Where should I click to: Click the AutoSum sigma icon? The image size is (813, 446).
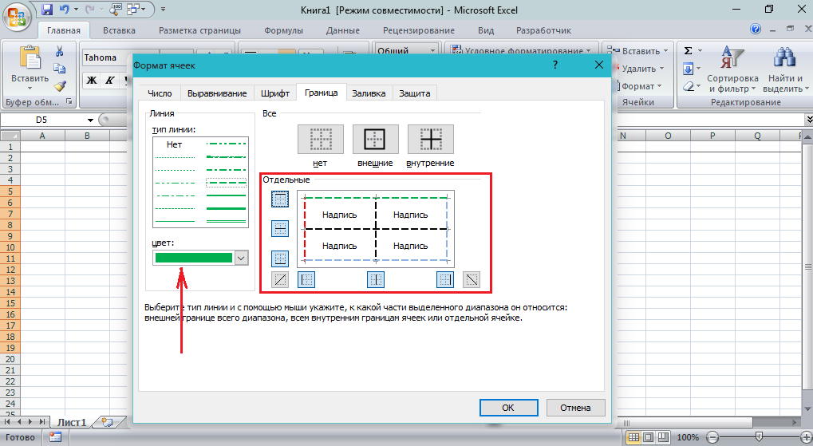(x=688, y=50)
